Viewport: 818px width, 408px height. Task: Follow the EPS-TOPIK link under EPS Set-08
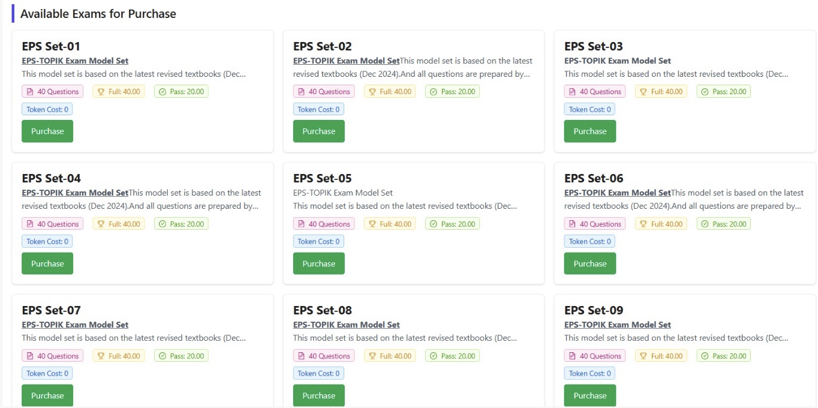point(346,325)
